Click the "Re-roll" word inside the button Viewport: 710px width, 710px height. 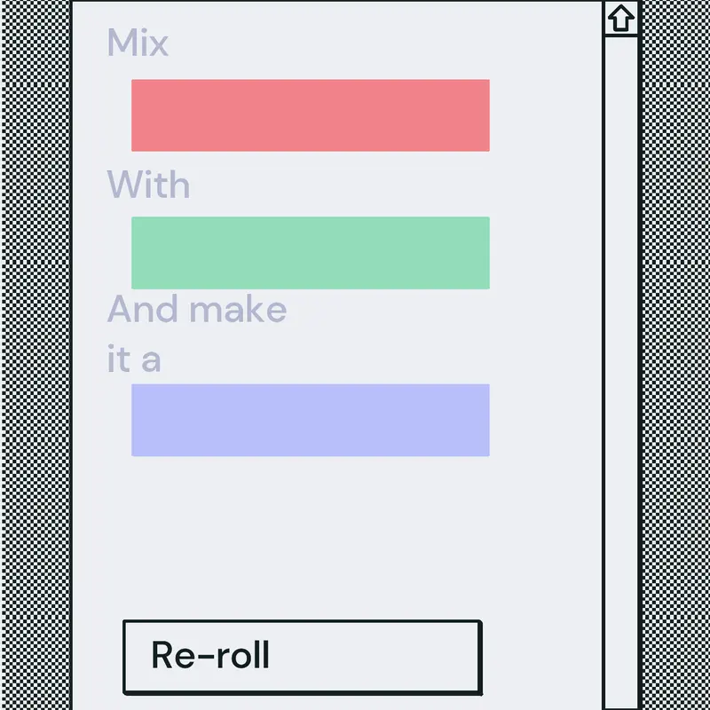point(210,655)
